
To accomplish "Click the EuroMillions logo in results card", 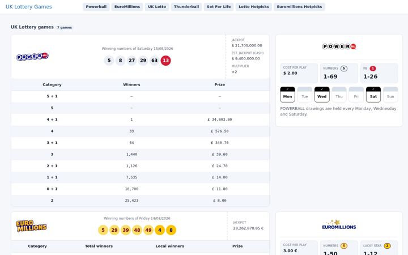I will (31, 226).
